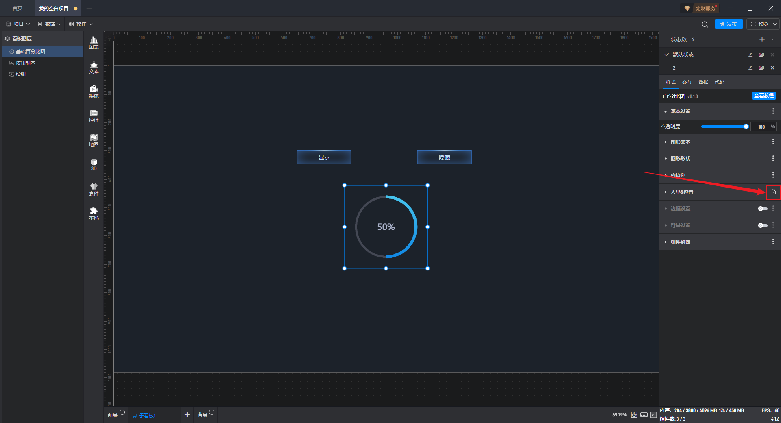The width and height of the screenshot is (781, 423).
Task: Click the 查看教程 tutorial button
Action: (764, 96)
